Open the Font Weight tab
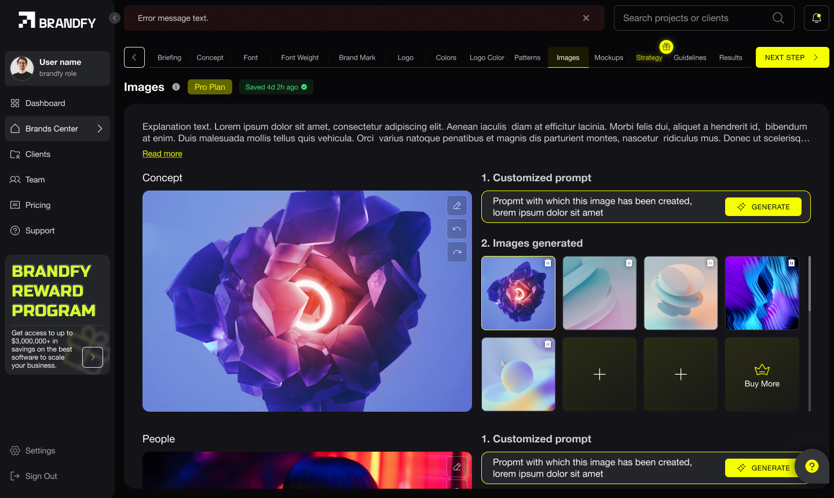834x498 pixels. pyautogui.click(x=300, y=57)
